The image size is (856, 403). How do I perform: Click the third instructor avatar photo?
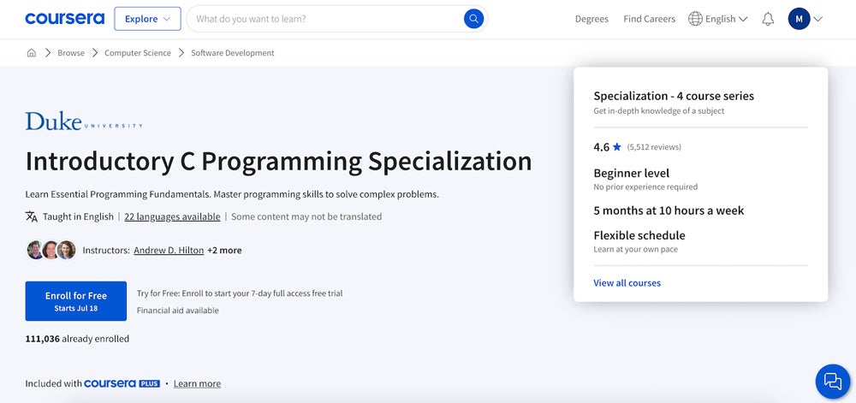[x=67, y=250]
